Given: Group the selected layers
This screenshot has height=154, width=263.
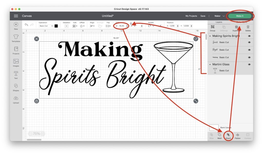Looking at the screenshot, I should (x=212, y=28).
